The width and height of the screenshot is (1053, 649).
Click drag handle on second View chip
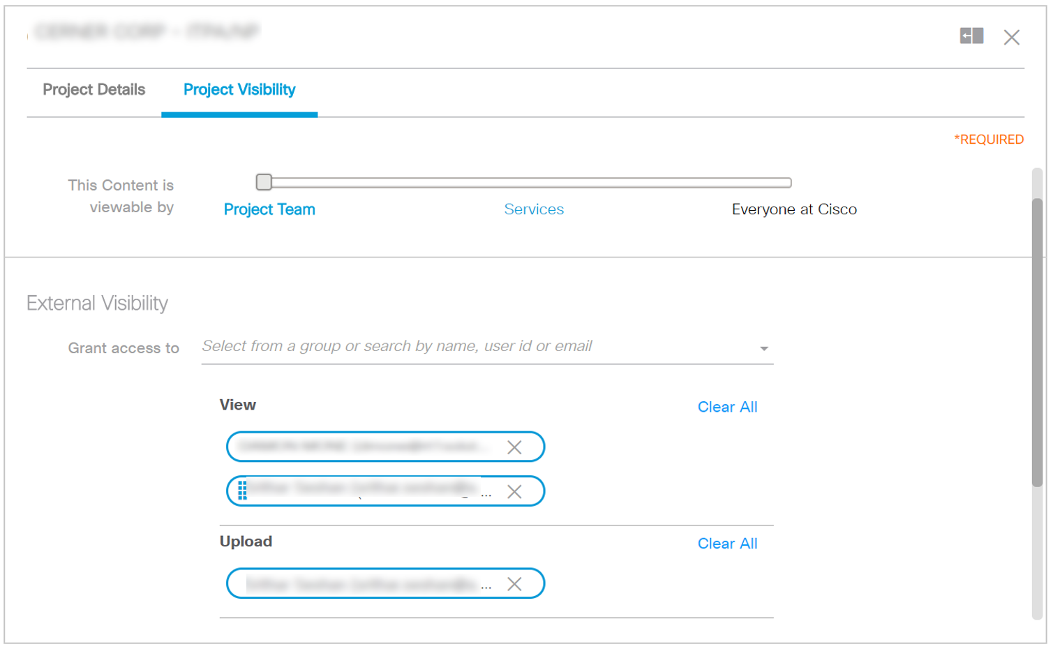[242, 491]
